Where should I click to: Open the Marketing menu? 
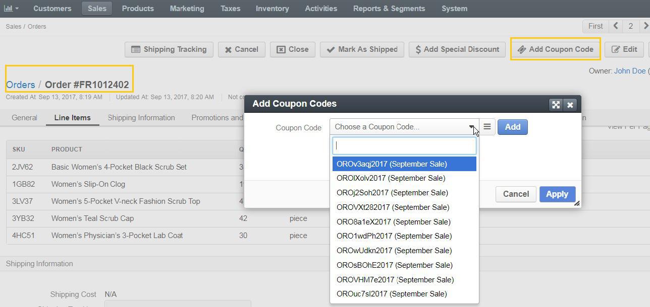click(187, 9)
